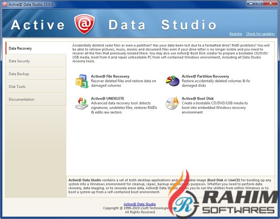Click 'Recover deleted files and restore data' description
The width and height of the screenshot is (280, 219).
[124, 83]
